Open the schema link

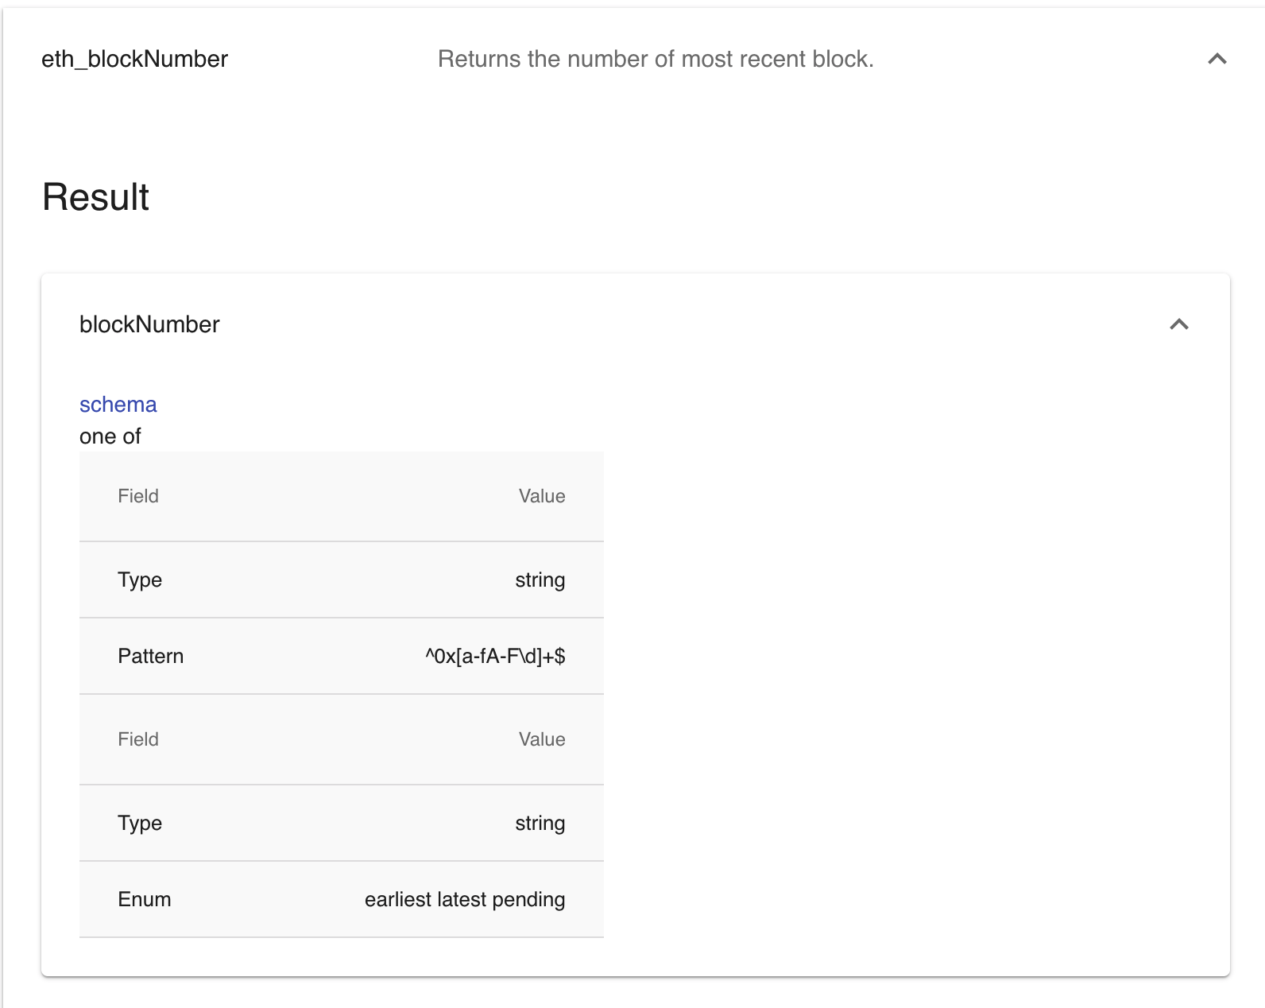[x=118, y=405]
